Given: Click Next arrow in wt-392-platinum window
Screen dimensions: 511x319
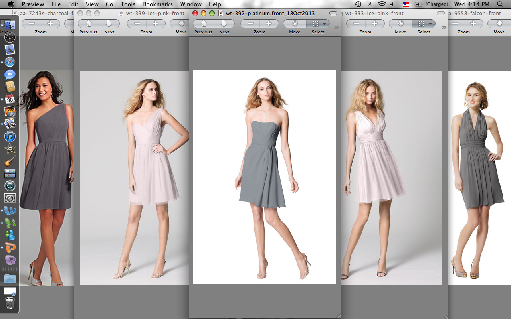Looking at the screenshot, I should coord(224,24).
